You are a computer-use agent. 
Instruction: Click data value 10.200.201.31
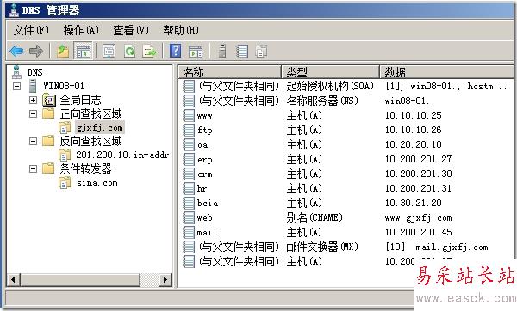coord(418,188)
